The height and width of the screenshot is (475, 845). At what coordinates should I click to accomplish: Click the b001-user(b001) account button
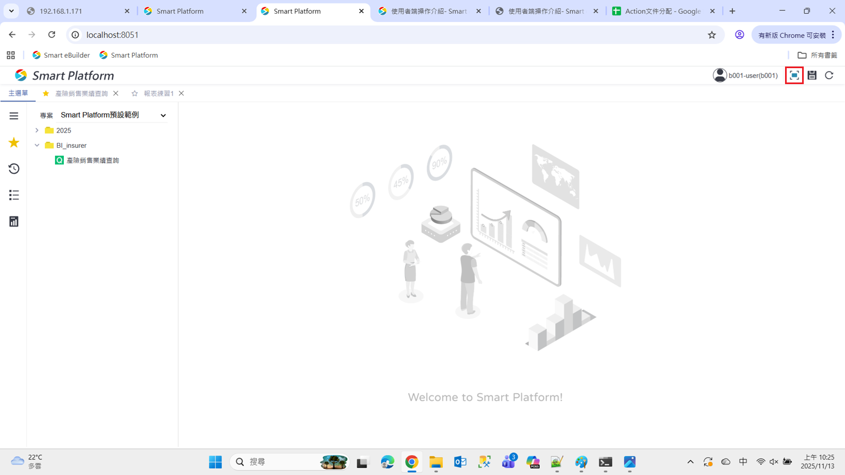click(x=745, y=75)
